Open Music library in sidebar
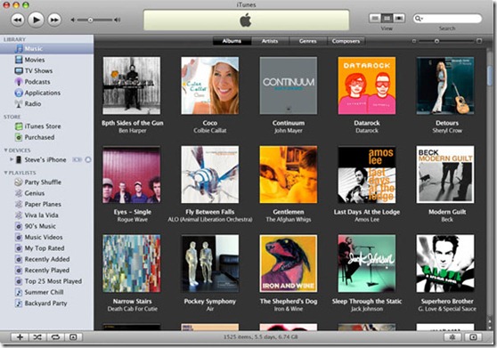This screenshot has height=348, width=497. tap(46, 49)
